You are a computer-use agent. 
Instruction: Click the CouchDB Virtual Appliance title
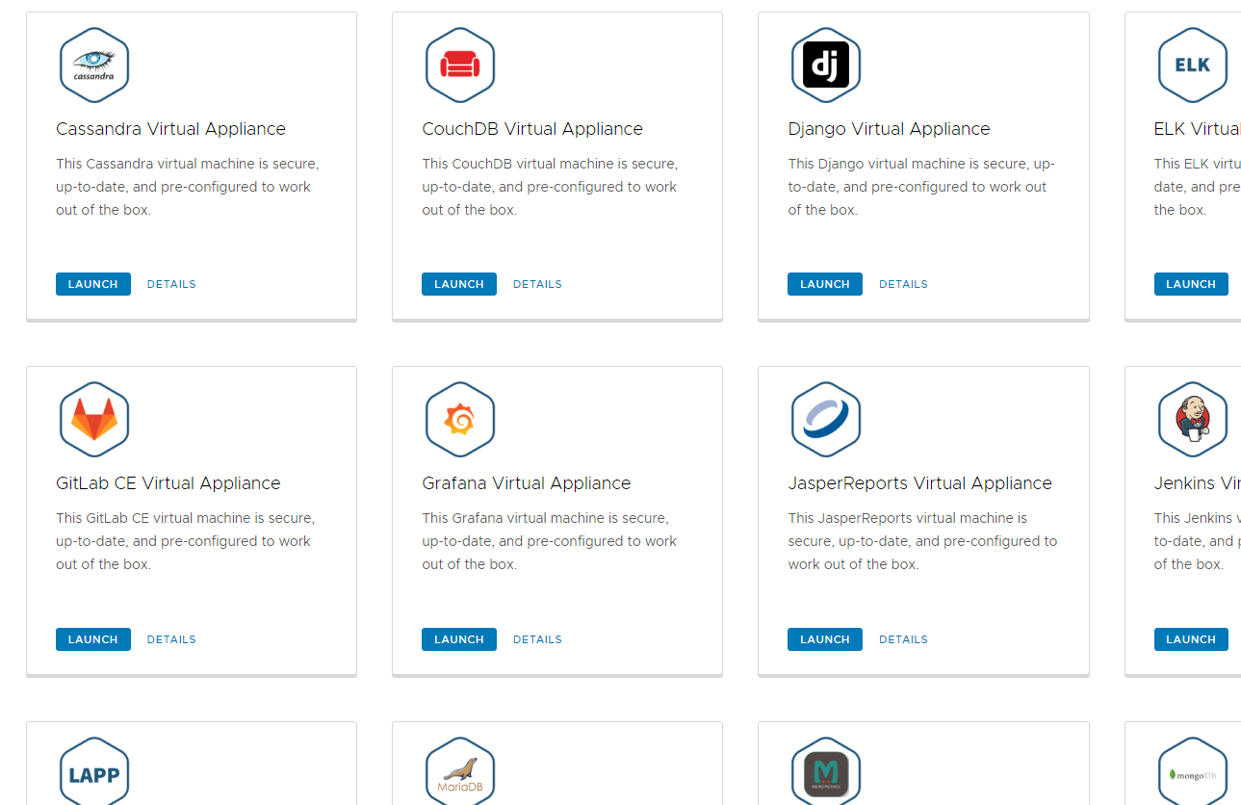pos(532,129)
